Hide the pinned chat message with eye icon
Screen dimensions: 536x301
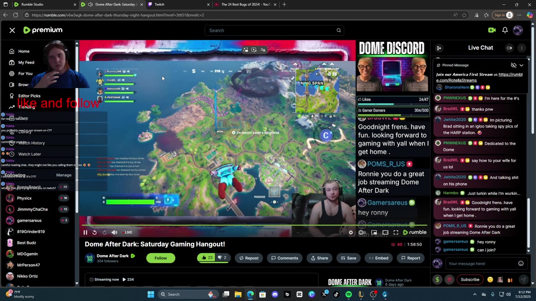pyautogui.click(x=513, y=65)
